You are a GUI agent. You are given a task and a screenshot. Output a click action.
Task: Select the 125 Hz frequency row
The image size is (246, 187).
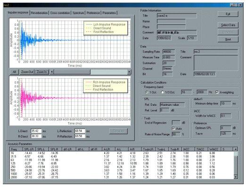click(122, 164)
